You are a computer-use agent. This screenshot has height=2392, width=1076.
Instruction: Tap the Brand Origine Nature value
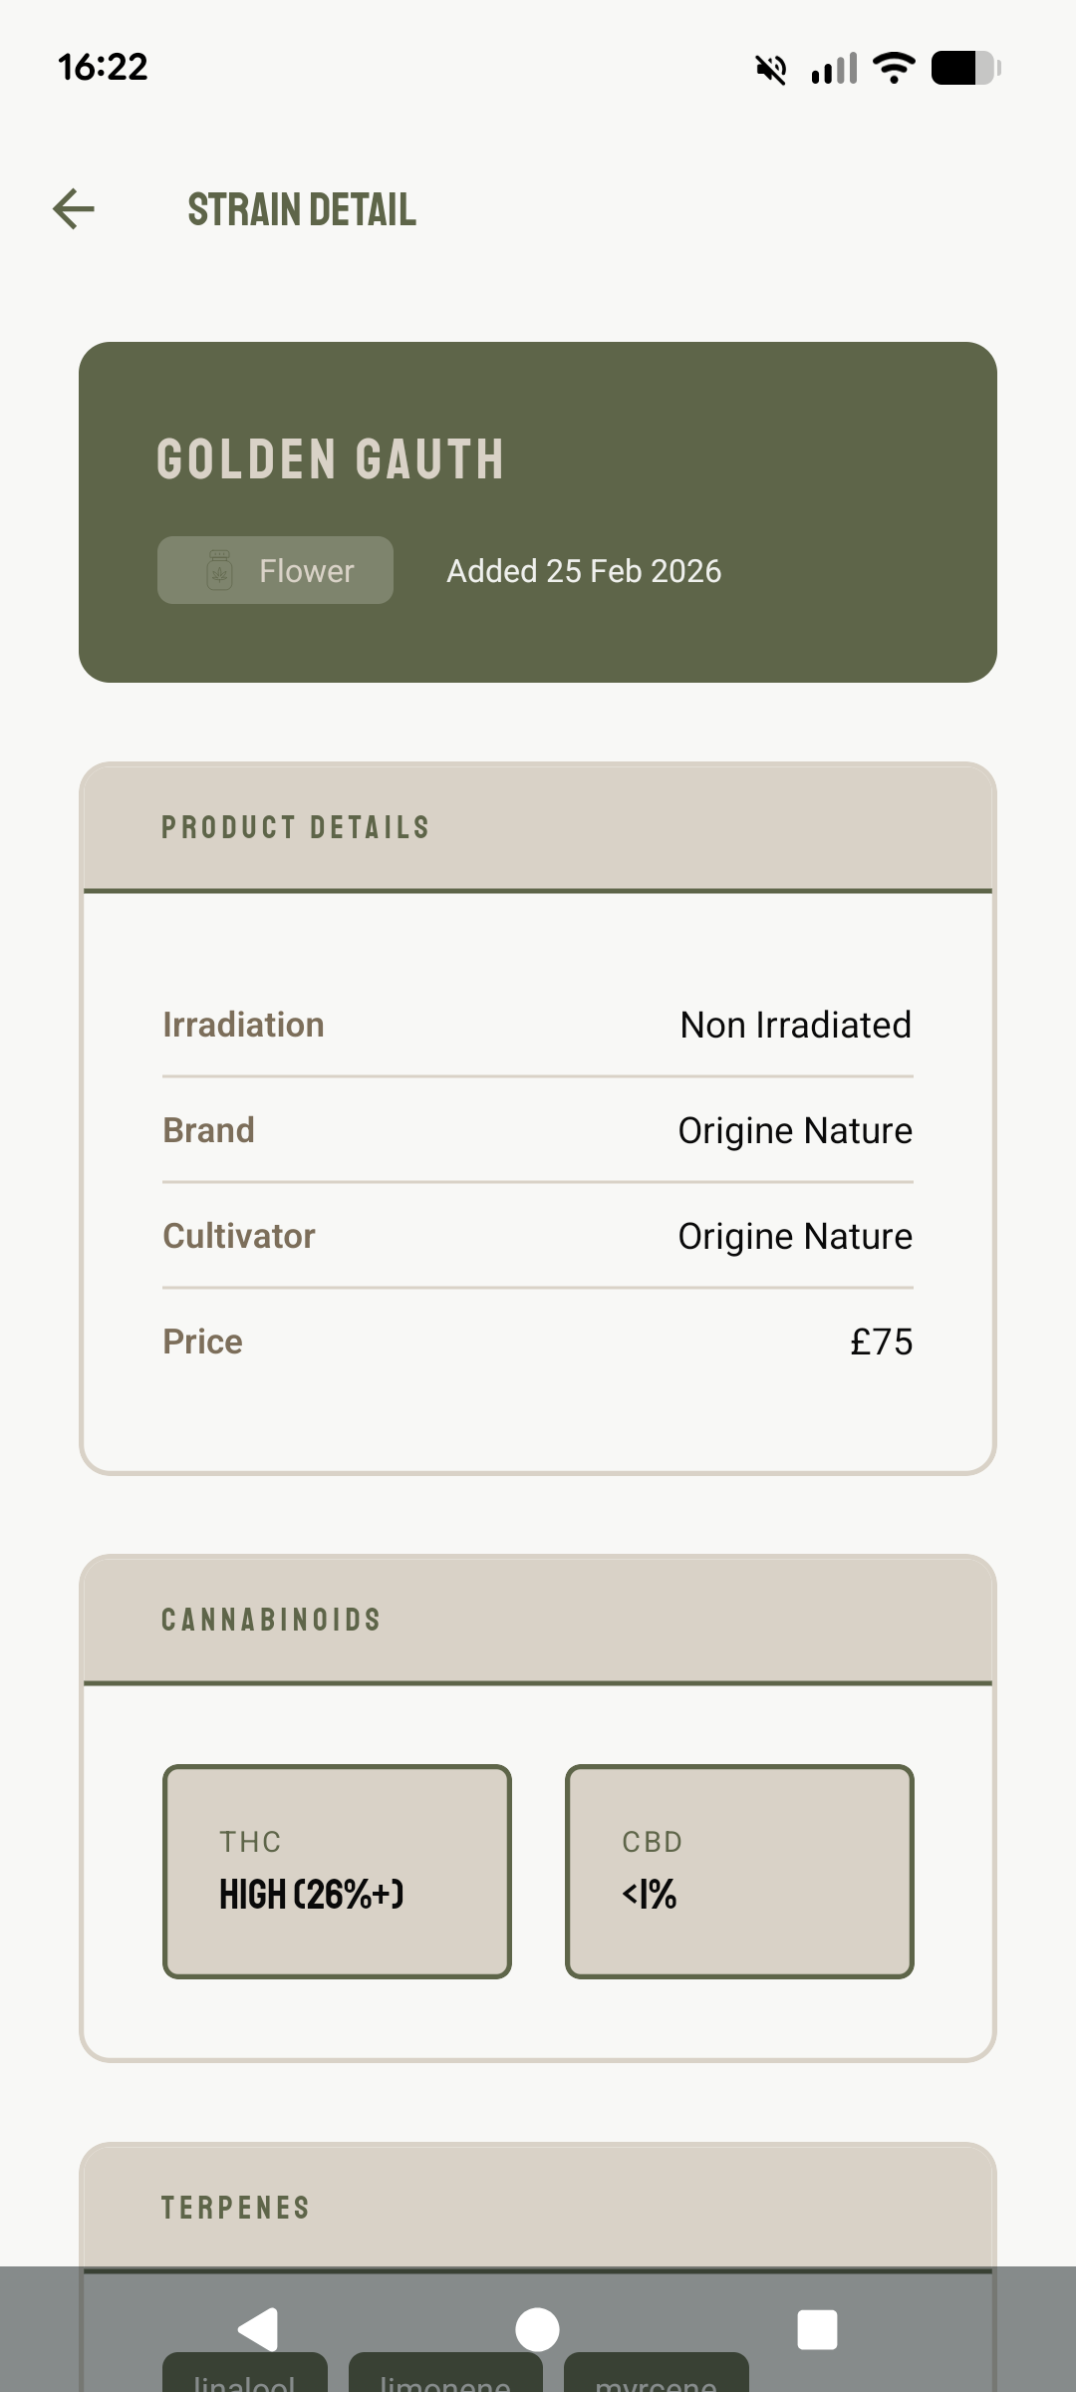tap(795, 1131)
